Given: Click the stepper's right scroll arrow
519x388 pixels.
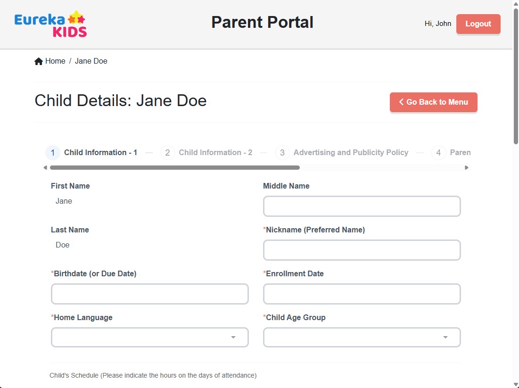Looking at the screenshot, I should [466, 168].
